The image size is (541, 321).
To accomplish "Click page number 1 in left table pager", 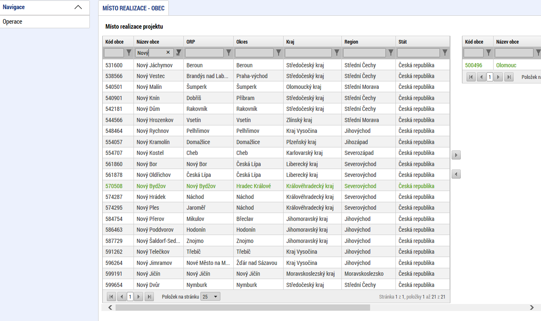I will pyautogui.click(x=130, y=296).
